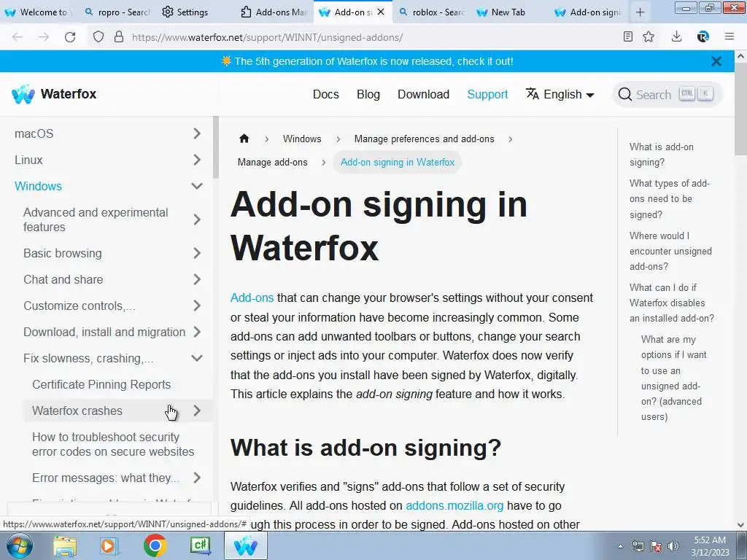Reload the current page

click(70, 37)
